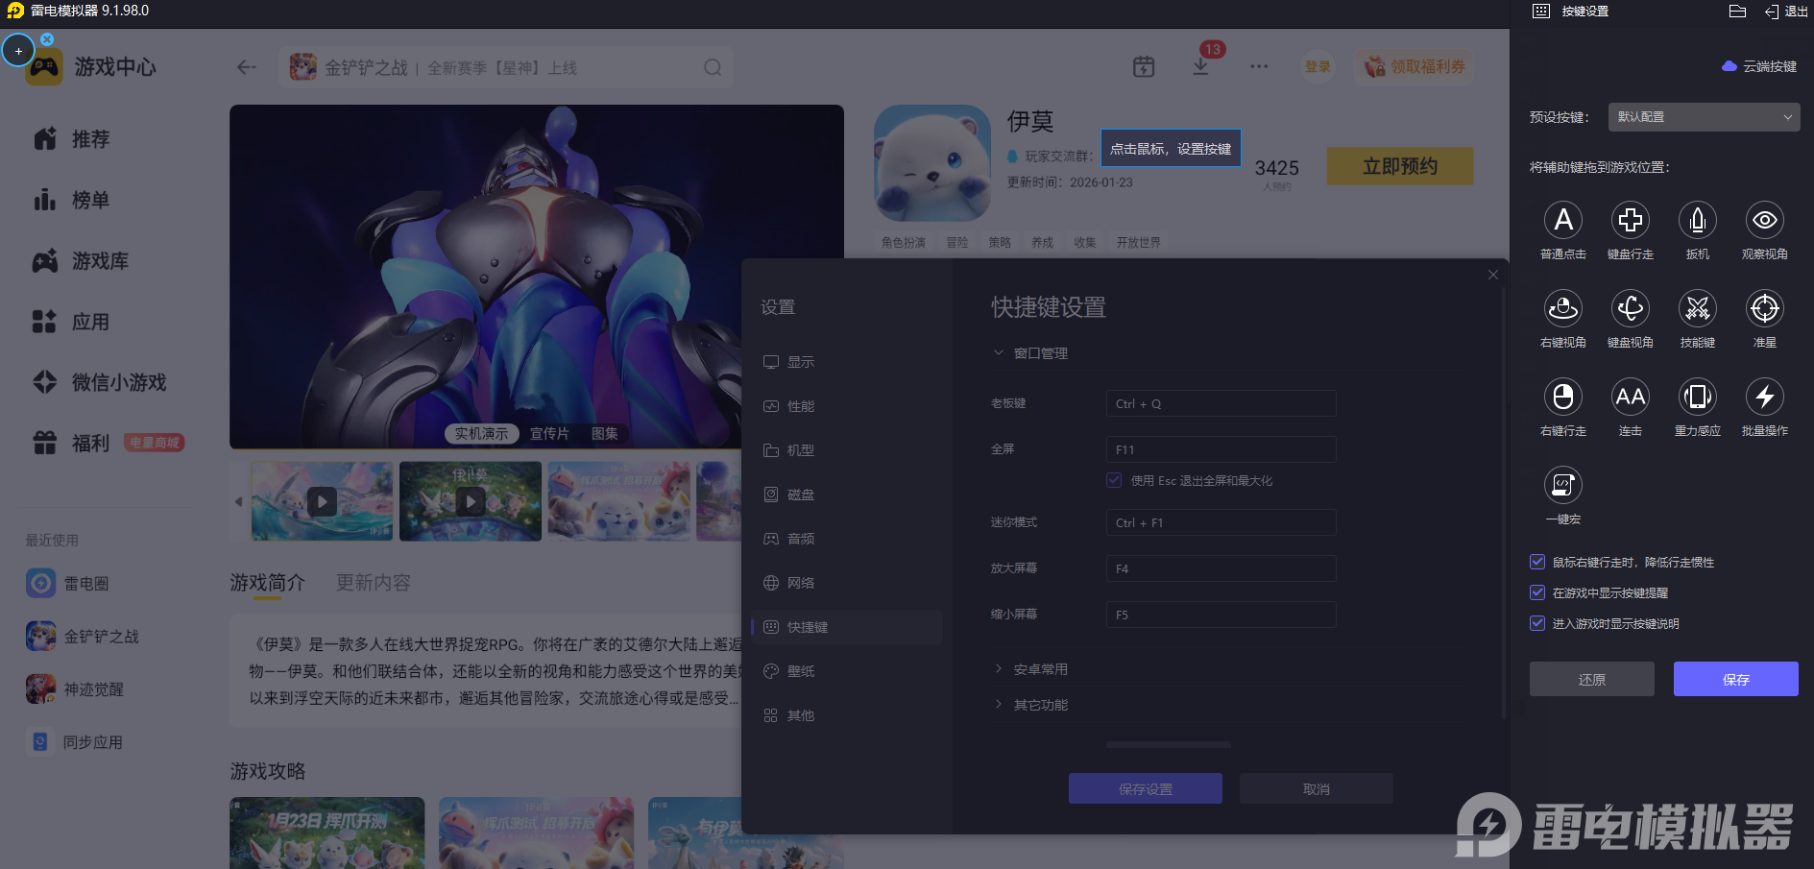Switch to the 游戏简介 tab
The height and width of the screenshot is (869, 1814).
(267, 583)
